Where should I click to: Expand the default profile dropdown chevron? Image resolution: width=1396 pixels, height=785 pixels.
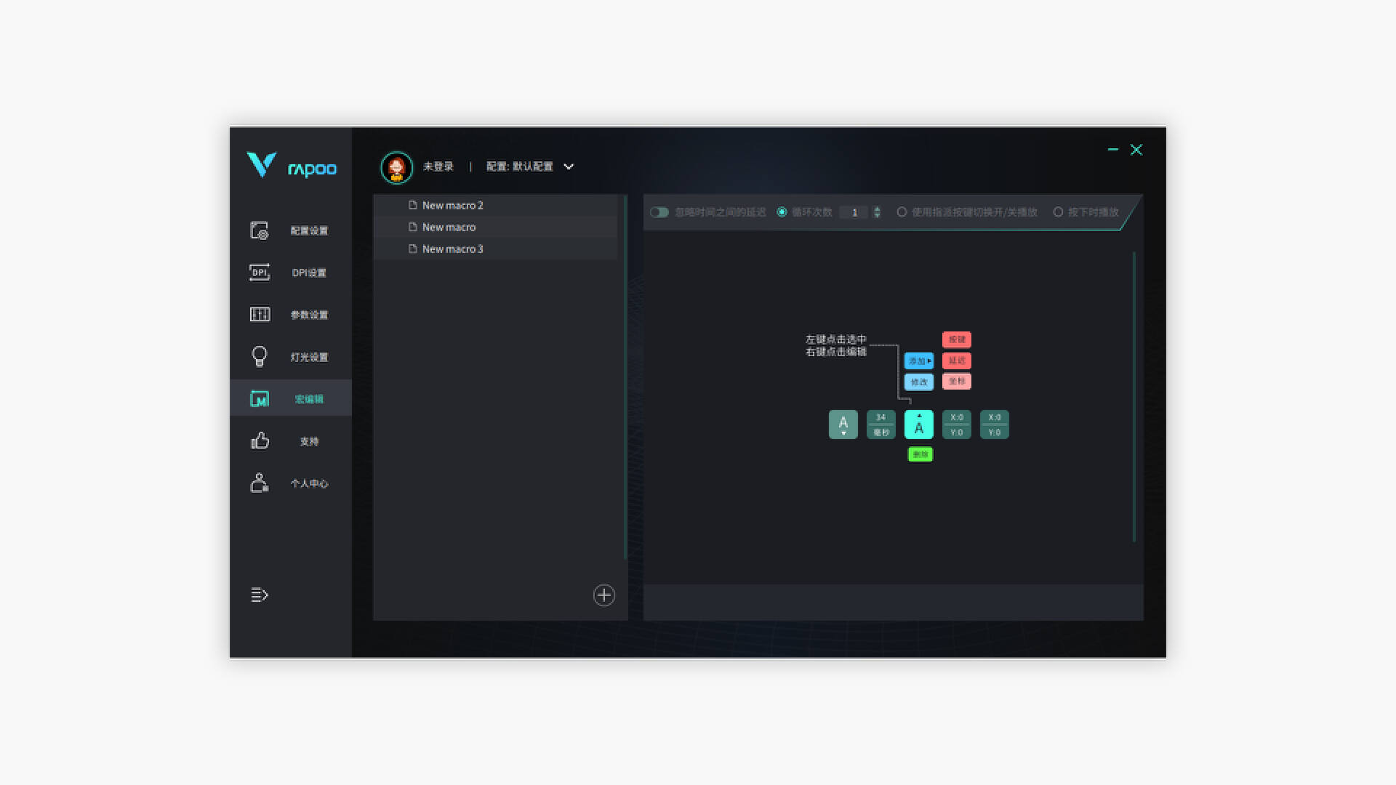[x=569, y=167]
